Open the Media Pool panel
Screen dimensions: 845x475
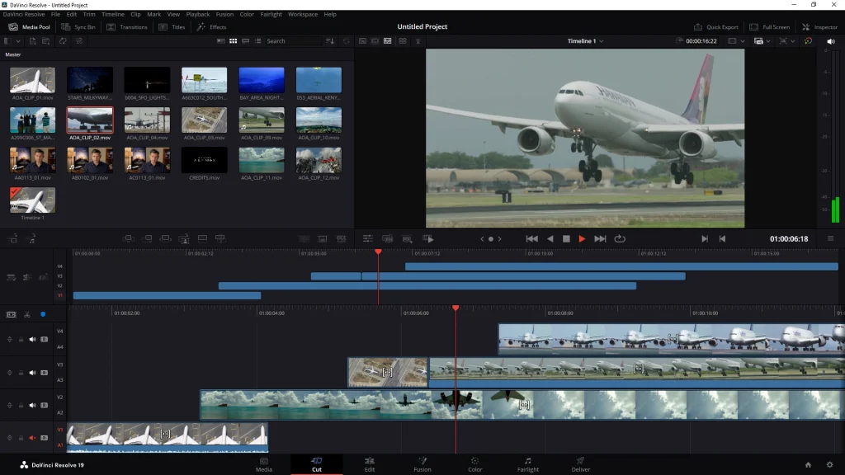point(30,27)
